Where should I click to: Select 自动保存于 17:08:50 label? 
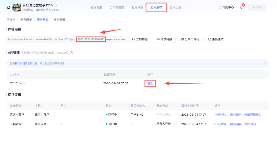click(47, 10)
